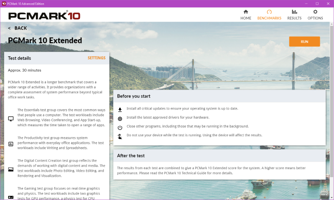Image resolution: width=334 pixels, height=200 pixels.
Task: Click the download updates icon
Action: point(120,110)
